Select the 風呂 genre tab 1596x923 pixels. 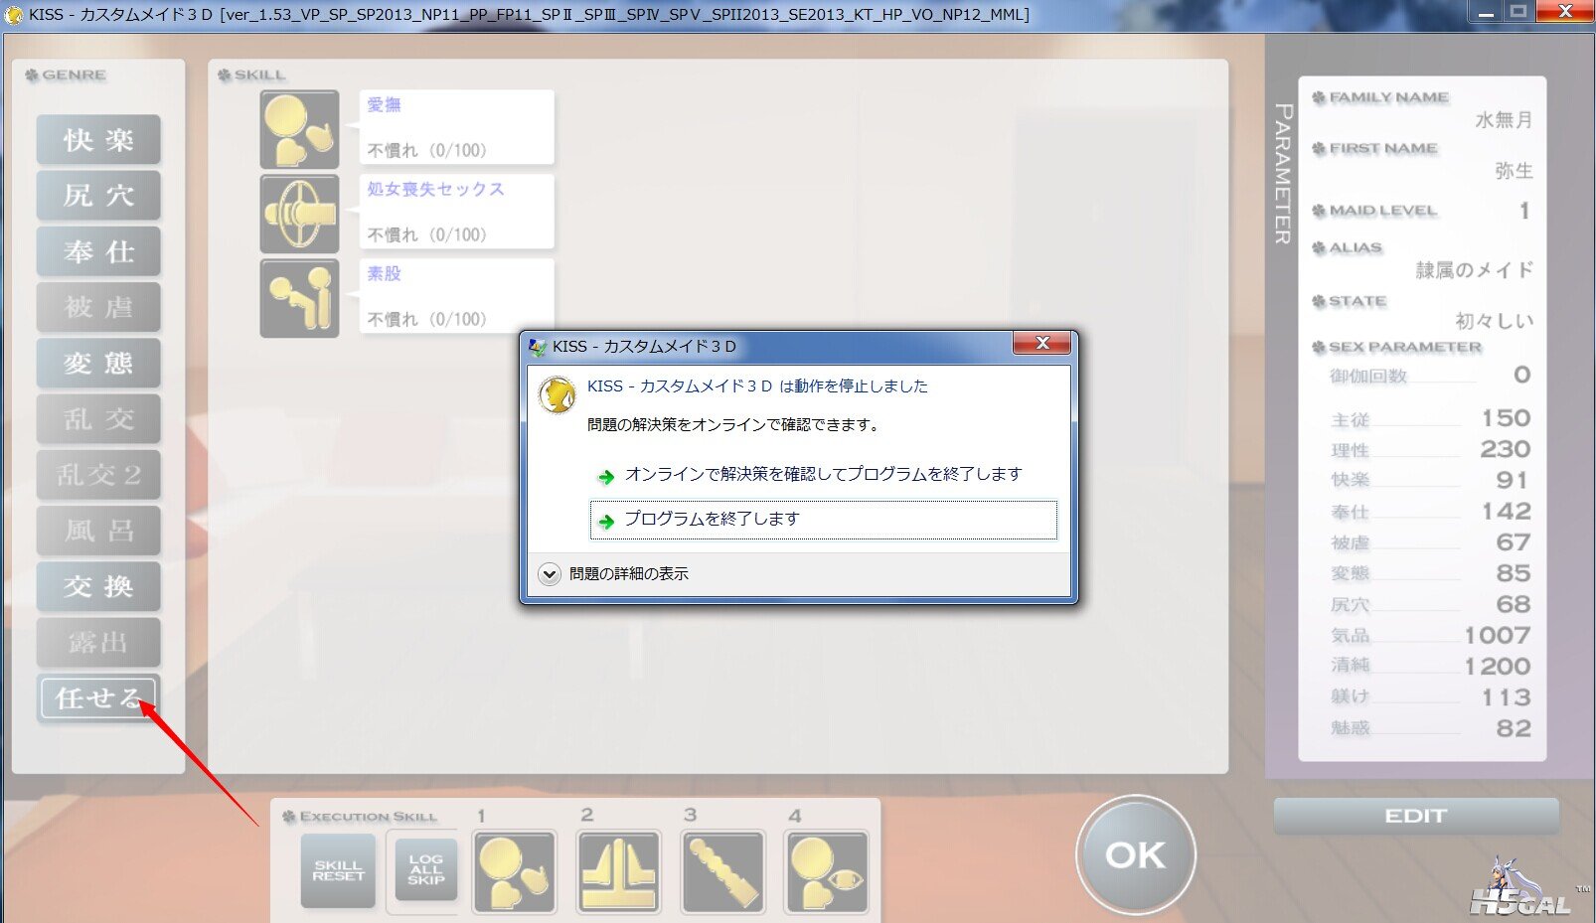click(x=98, y=531)
